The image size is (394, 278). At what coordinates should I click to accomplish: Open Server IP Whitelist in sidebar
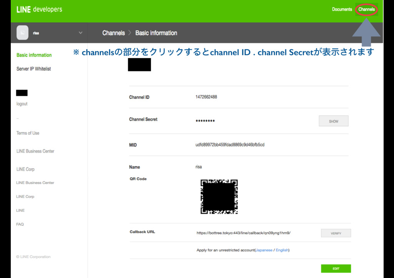pos(34,69)
